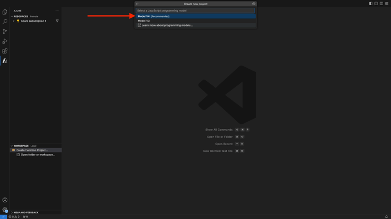Open the Explorer view in activity bar
This screenshot has width=391, height=219.
click(x=5, y=12)
